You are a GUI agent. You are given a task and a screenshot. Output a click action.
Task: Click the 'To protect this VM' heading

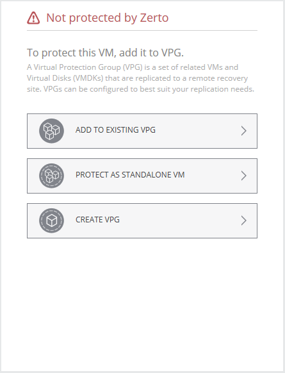coord(105,53)
